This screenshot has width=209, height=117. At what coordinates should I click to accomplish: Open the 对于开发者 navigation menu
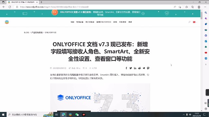click(x=90, y=22)
